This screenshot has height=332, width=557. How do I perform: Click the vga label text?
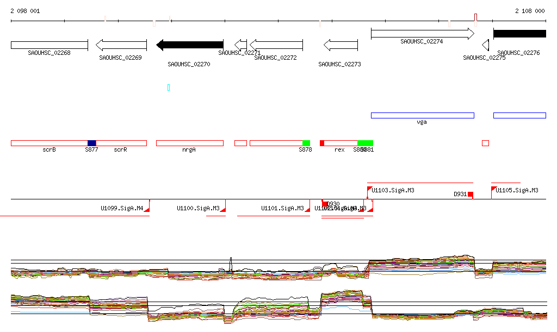coord(422,122)
